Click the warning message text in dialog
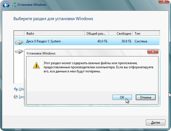171x131 pixels. (x=99, y=67)
